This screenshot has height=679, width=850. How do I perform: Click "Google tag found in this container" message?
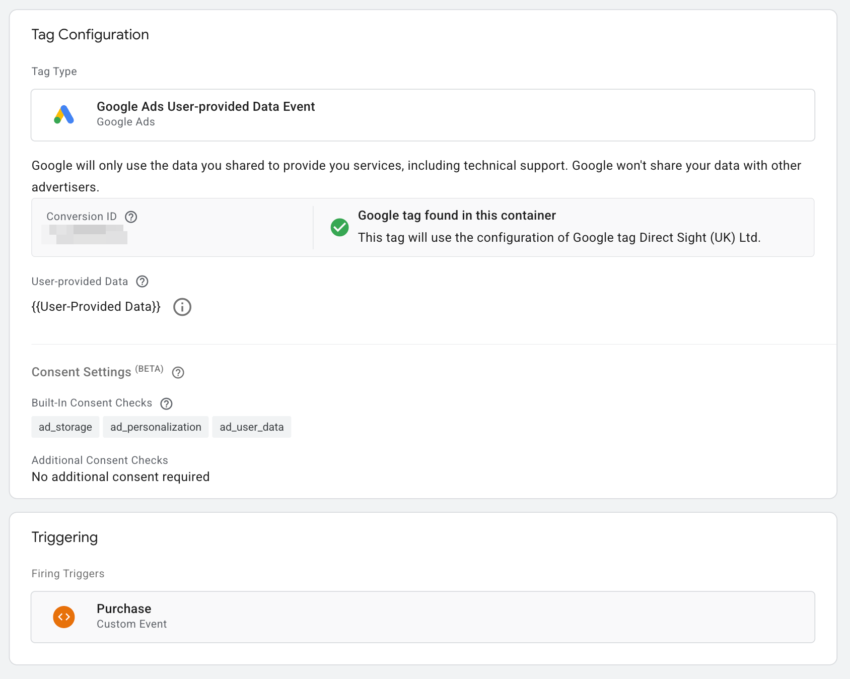click(x=457, y=216)
